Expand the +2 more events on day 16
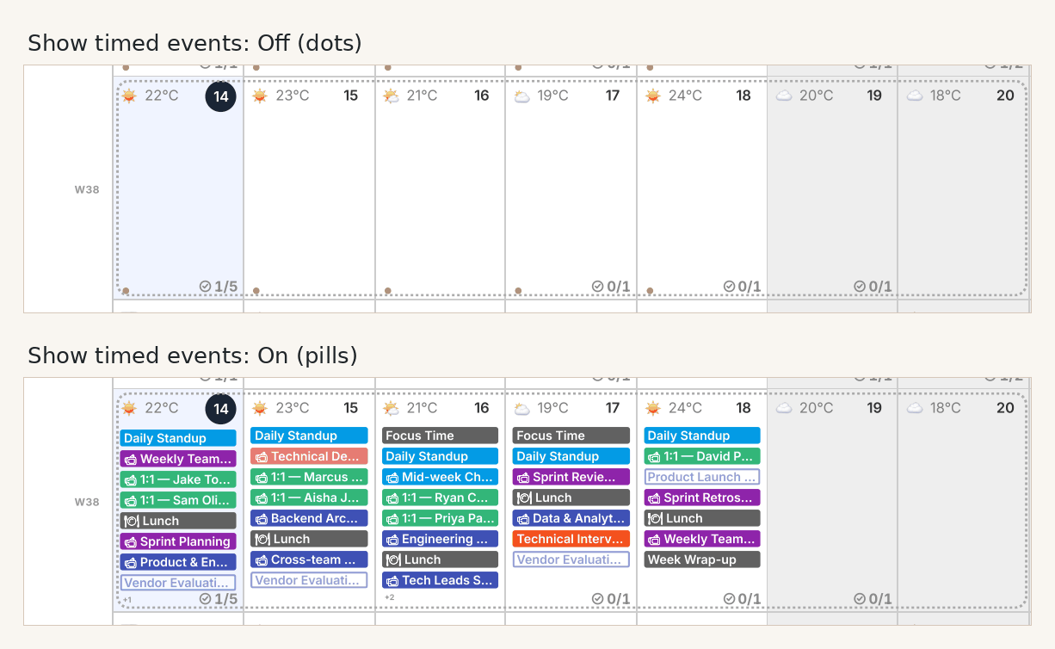 [390, 597]
